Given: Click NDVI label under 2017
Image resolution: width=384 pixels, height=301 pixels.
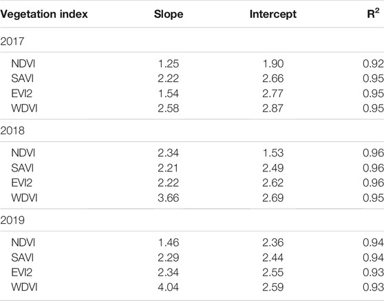Looking at the screenshot, I should coord(23,64).
